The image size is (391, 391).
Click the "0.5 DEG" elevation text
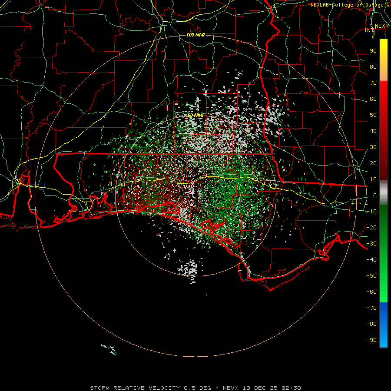pos(198,388)
